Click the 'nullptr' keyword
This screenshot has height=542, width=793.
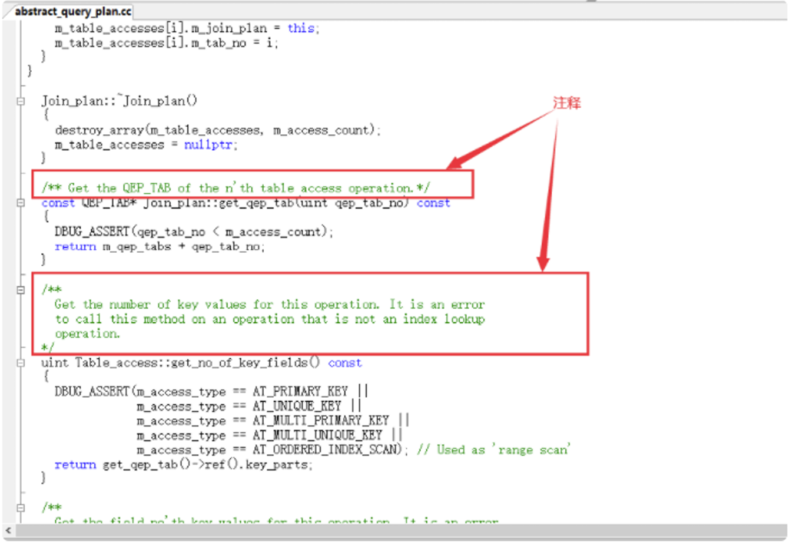(208, 145)
